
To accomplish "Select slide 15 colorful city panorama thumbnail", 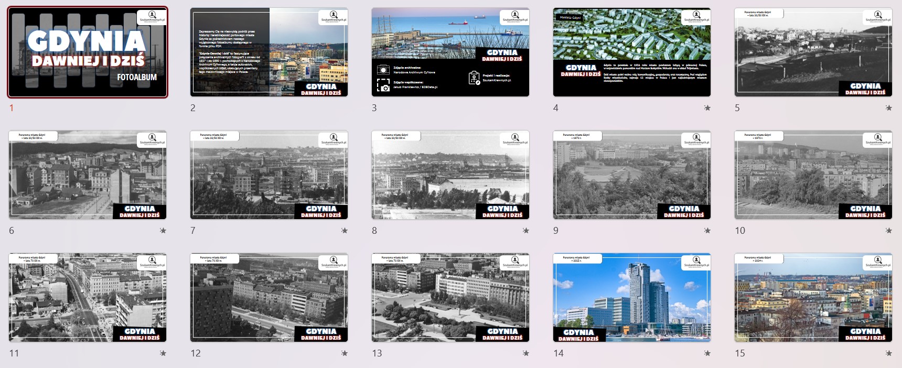I will 813,298.
